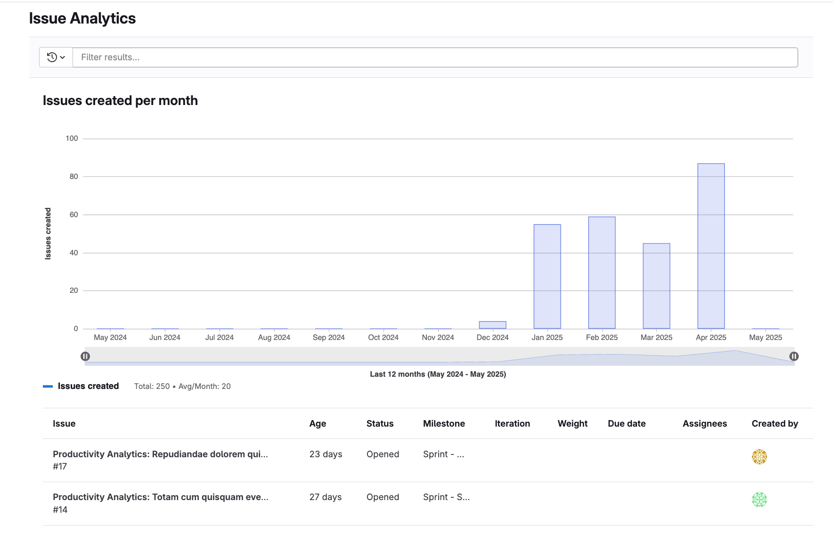833x534 pixels.
Task: Click the right range handle on the chart scrubber
Action: pyautogui.click(x=794, y=356)
